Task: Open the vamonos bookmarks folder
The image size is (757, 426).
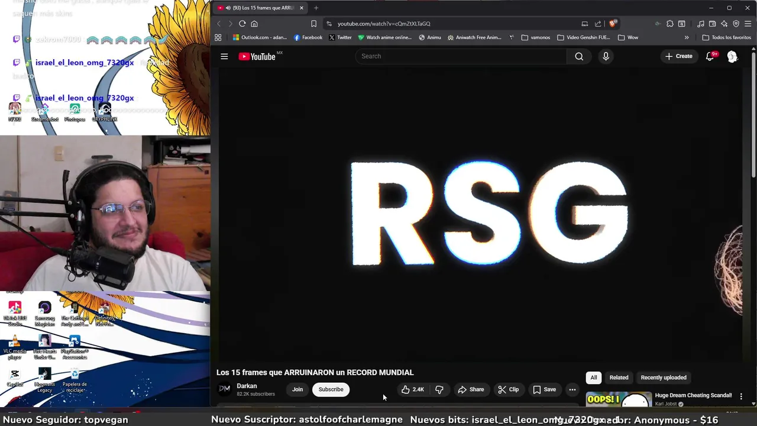Action: click(536, 37)
